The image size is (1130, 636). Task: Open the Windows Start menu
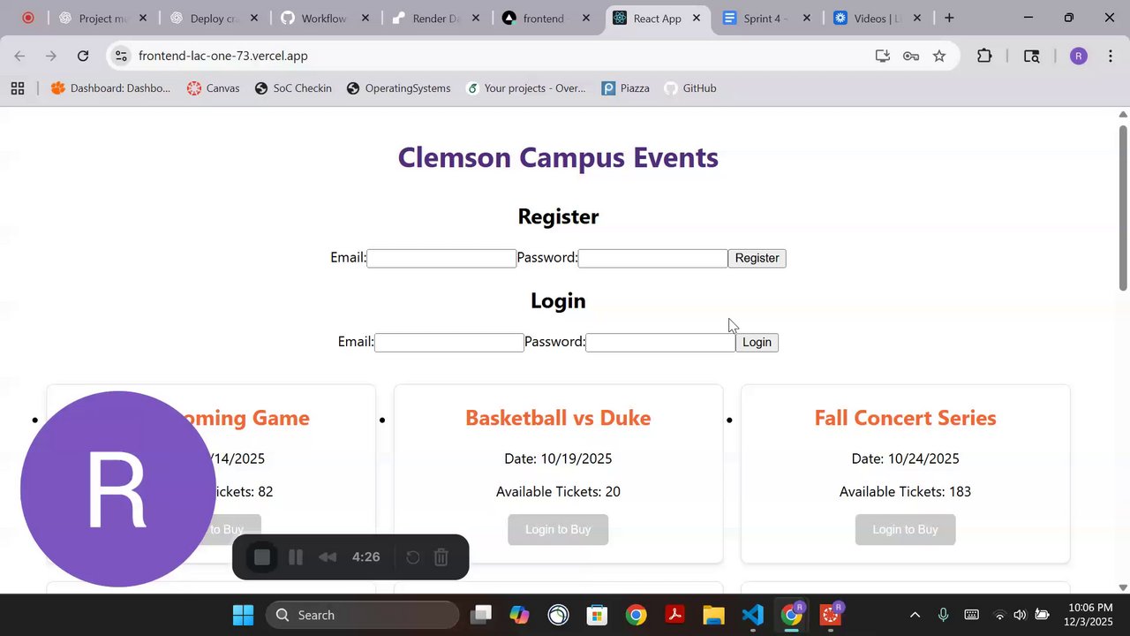click(x=243, y=615)
